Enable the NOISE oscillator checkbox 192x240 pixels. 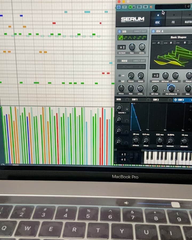tap(119, 61)
